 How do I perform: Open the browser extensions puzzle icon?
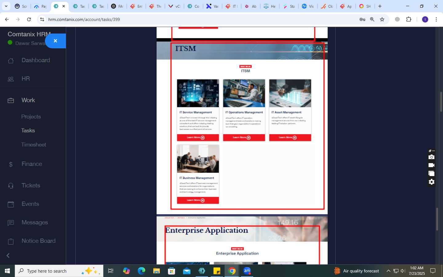[x=409, y=19]
